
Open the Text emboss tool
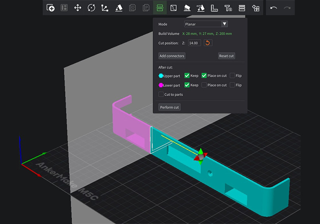coord(228,8)
